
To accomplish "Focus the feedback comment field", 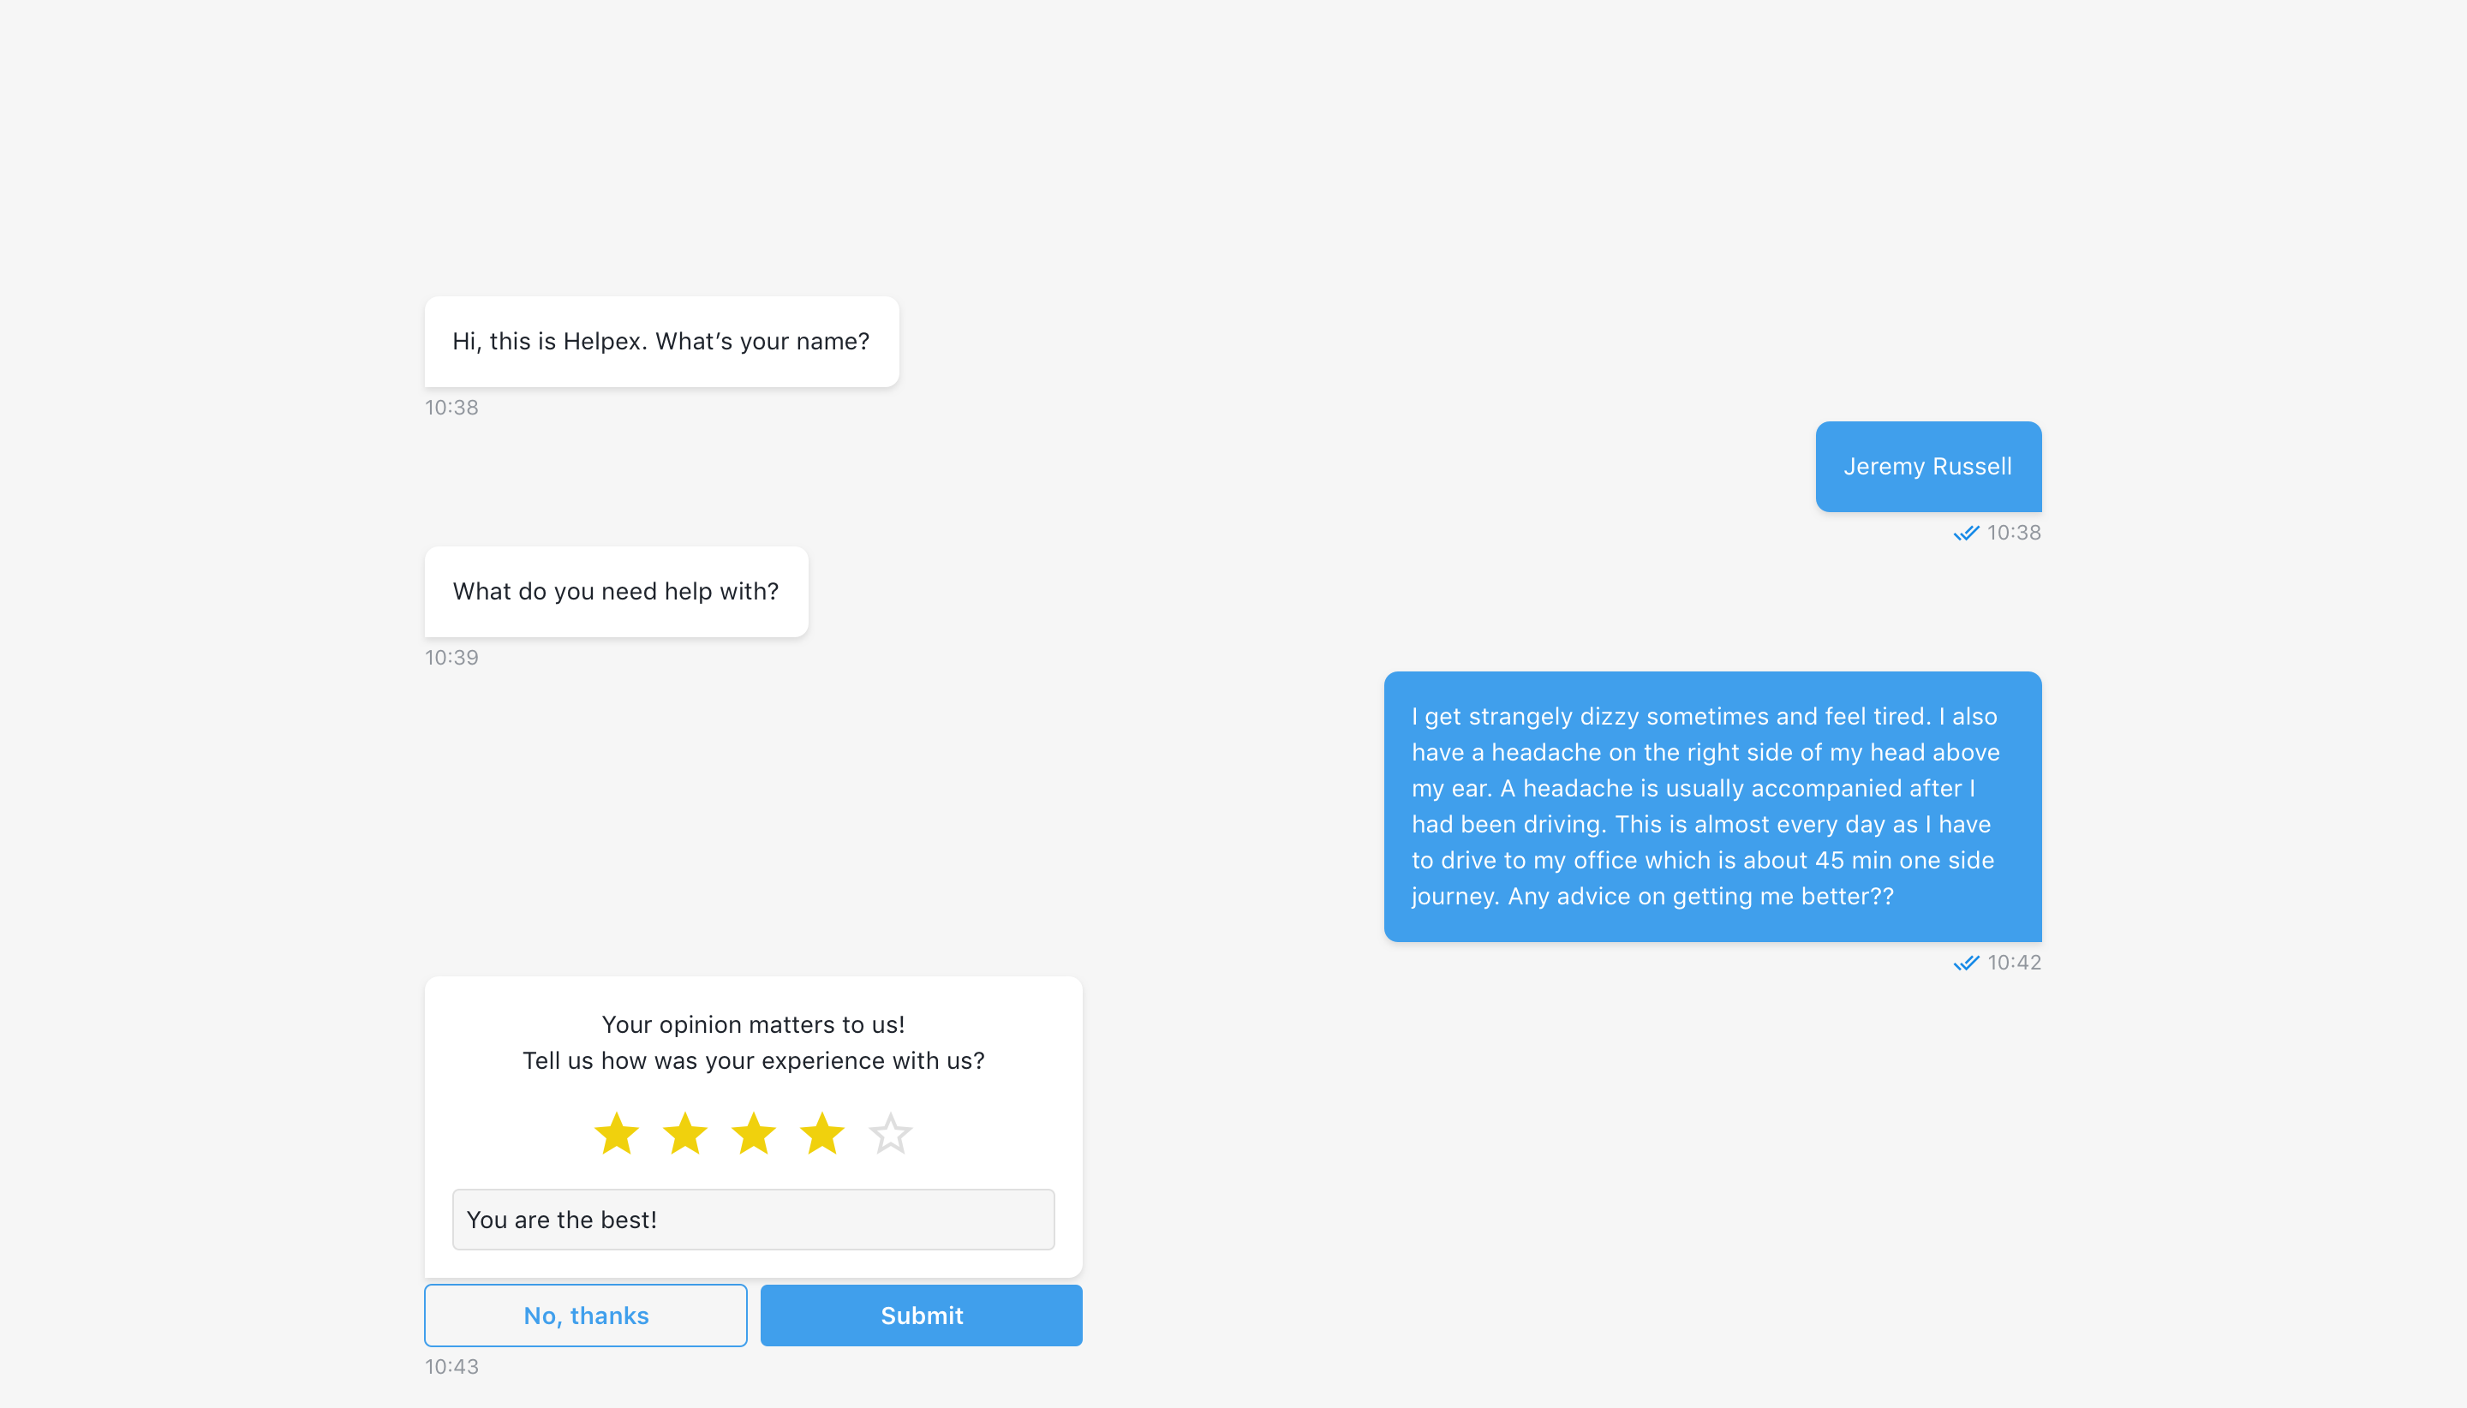I will pyautogui.click(x=752, y=1220).
